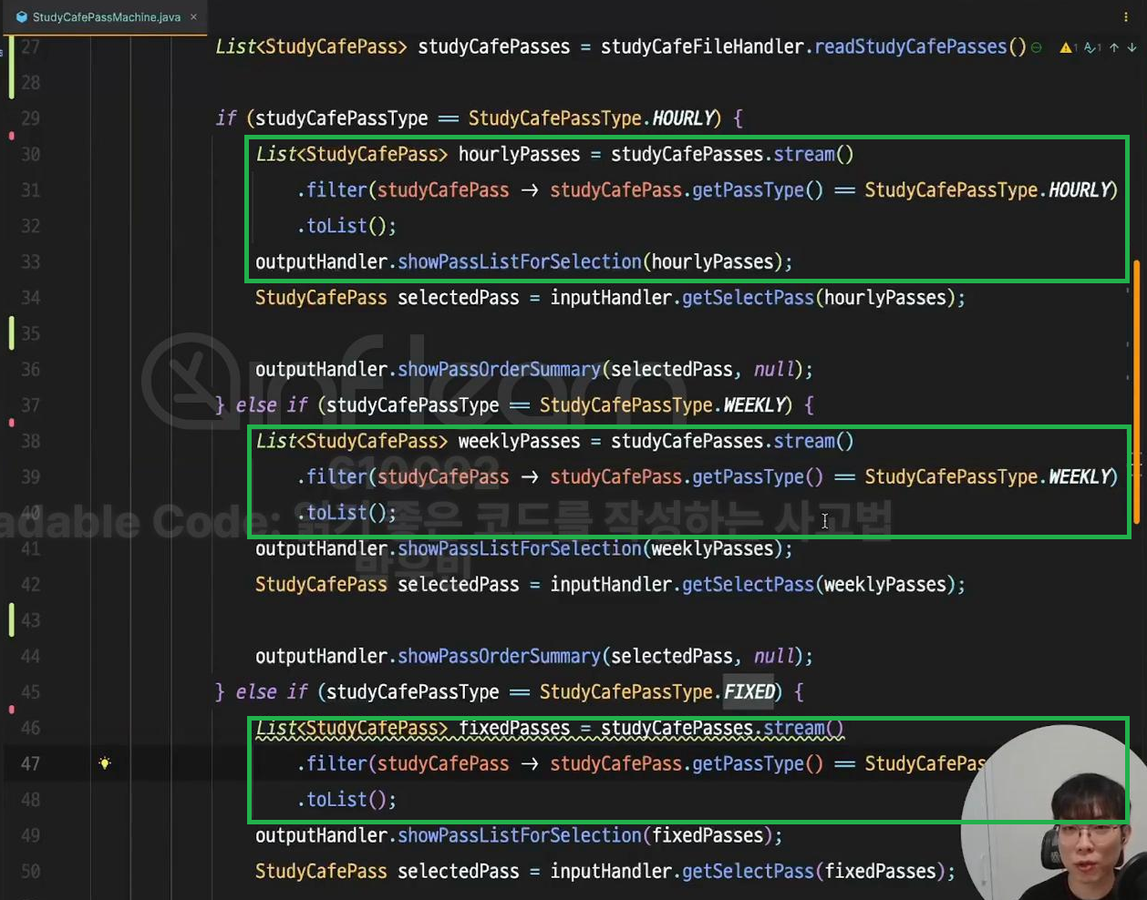Click 'inputHandler' on line 50

(x=611, y=872)
